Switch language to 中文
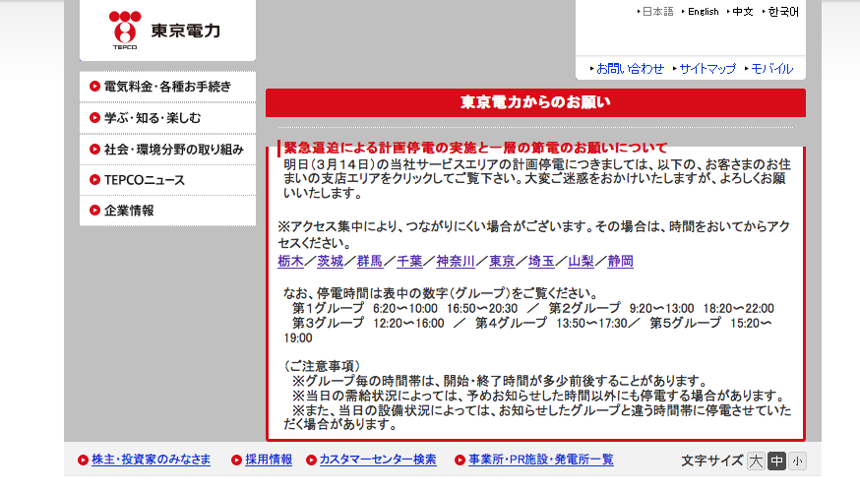860x492 pixels. (742, 12)
